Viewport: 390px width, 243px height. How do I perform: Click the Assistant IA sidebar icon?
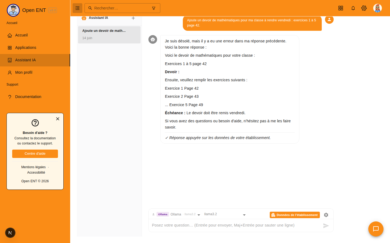[10, 60]
